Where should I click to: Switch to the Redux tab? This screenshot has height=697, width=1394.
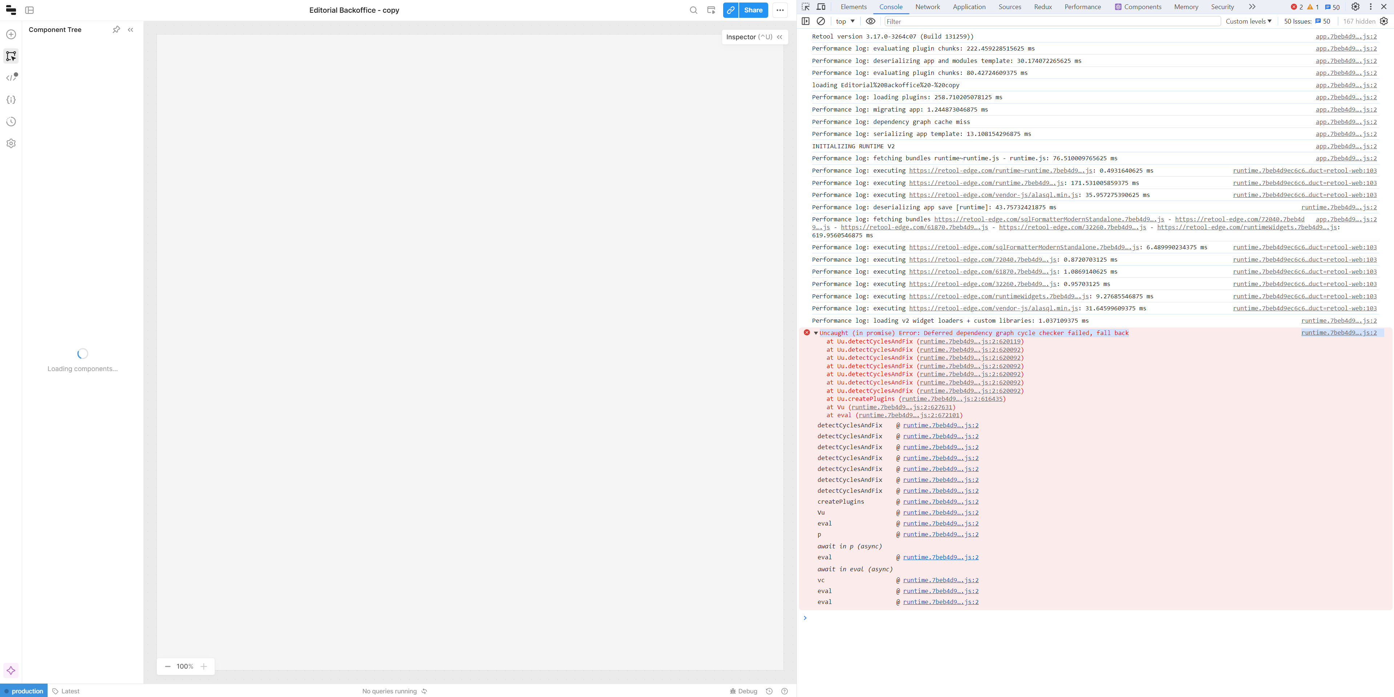1043,7
